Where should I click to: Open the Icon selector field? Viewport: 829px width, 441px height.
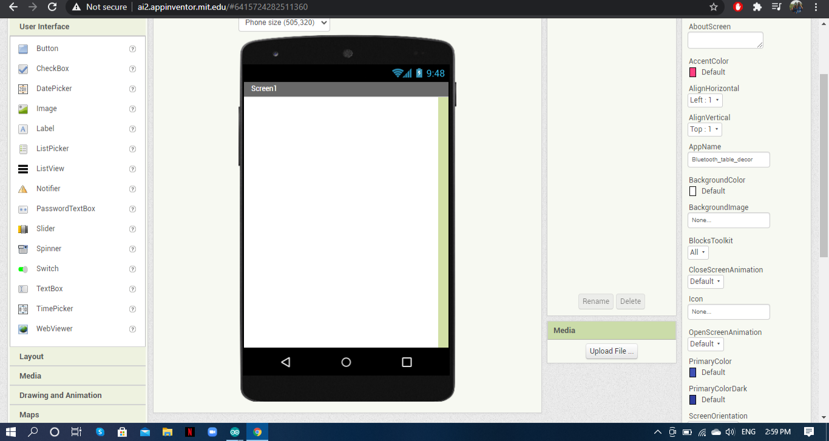[x=729, y=312]
